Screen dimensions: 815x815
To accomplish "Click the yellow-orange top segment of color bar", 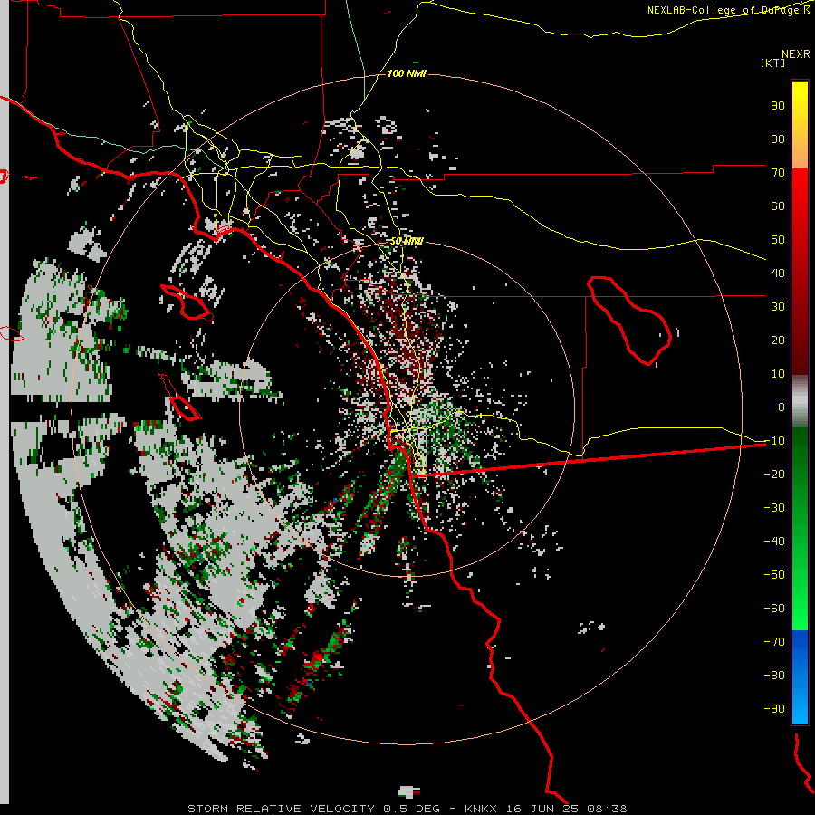I will pyautogui.click(x=800, y=125).
